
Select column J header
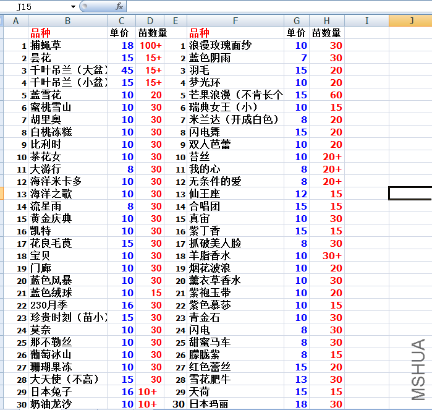[x=410, y=20]
